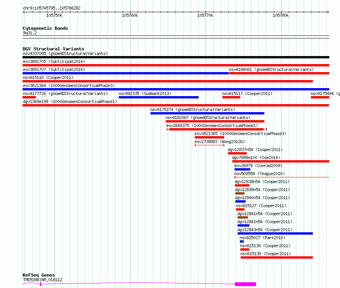Open variant esv3621364 1000Genomes Phase3 label
This screenshot has height=288, width=340.
69,85
